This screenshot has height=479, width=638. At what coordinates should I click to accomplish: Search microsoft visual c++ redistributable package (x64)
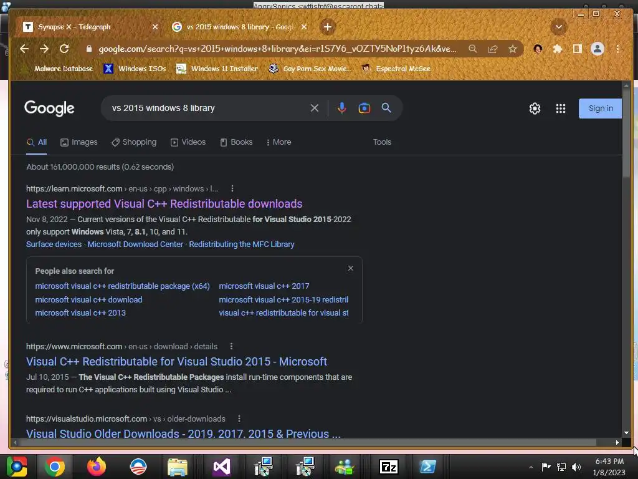point(123,286)
